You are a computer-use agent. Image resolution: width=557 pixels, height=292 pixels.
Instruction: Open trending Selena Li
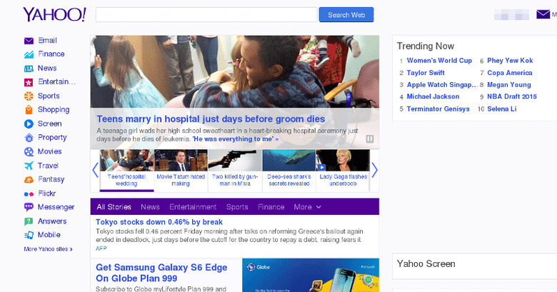click(x=502, y=109)
